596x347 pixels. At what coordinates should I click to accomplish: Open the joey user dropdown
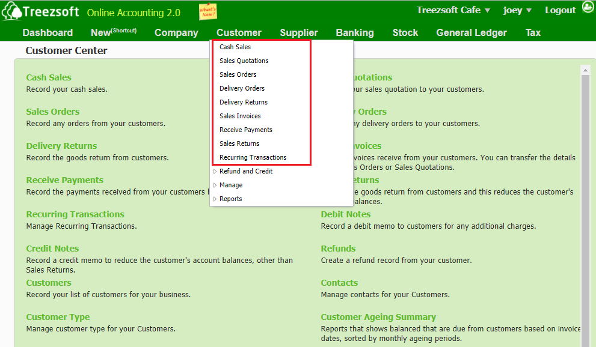point(517,10)
